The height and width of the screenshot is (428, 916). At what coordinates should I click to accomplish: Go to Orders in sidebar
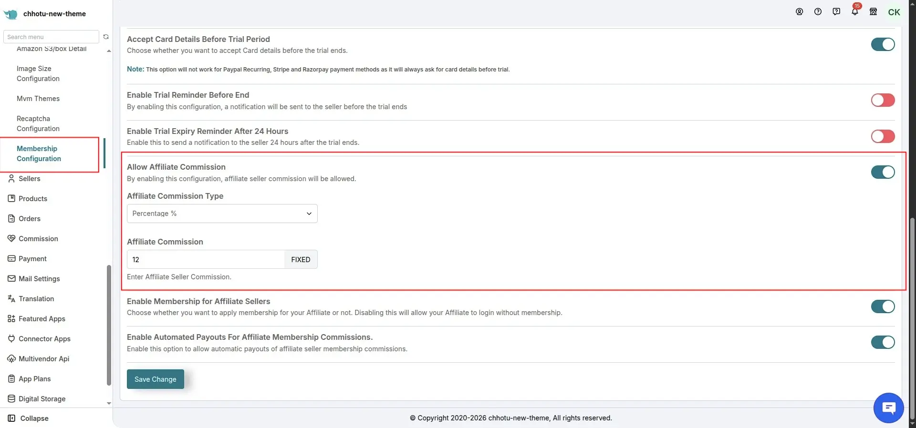click(x=30, y=219)
